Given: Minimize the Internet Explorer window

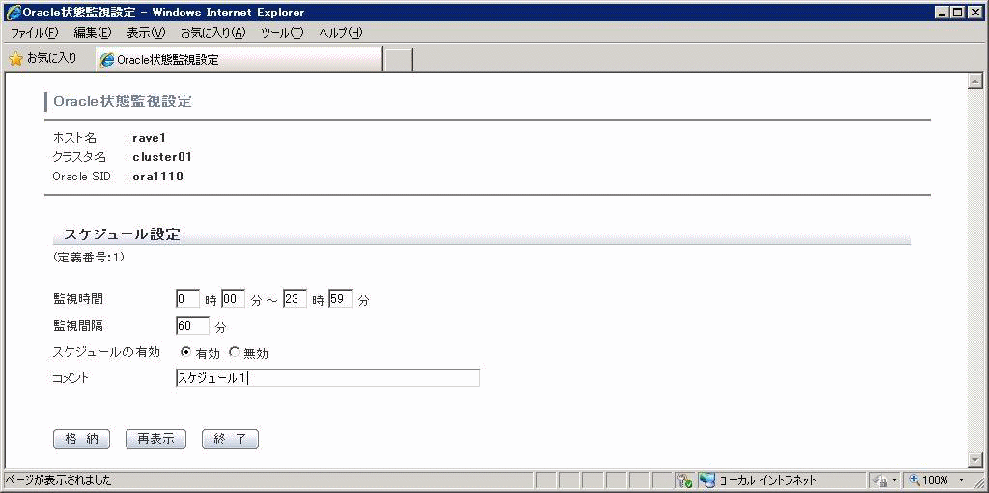Looking at the screenshot, I should point(942,12).
